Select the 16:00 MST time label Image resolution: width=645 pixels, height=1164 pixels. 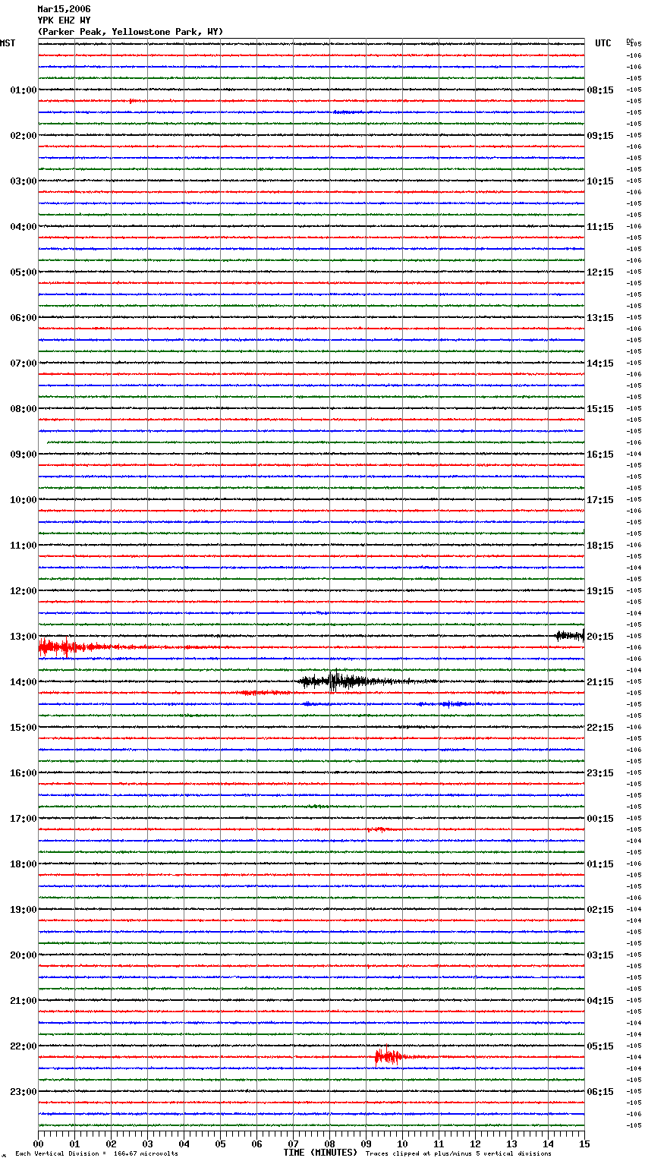click(24, 773)
